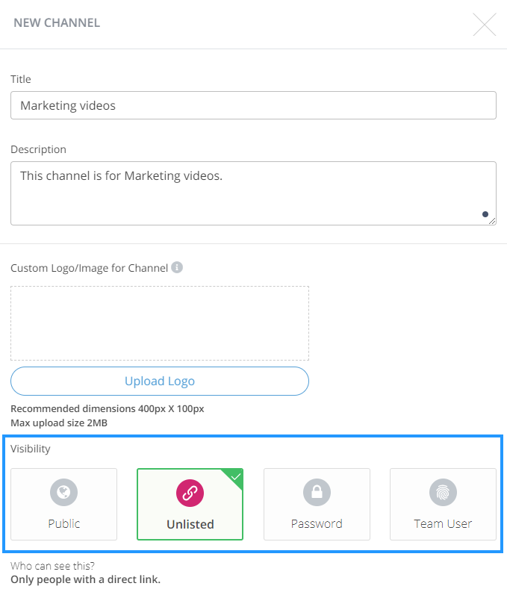Click the Upload Logo button
This screenshot has width=507, height=595.
click(x=160, y=381)
